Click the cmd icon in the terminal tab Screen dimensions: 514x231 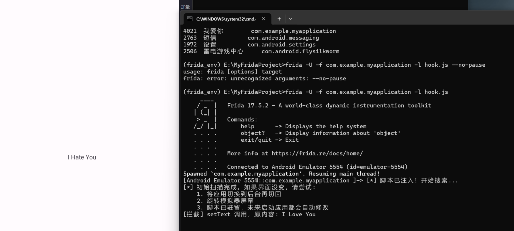(x=189, y=19)
